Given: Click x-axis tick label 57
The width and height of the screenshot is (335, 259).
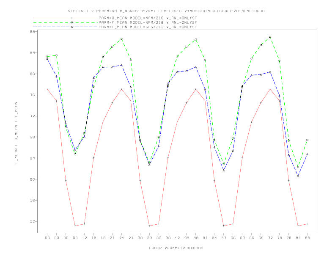Looking at the screenshot, I should point(224,238).
